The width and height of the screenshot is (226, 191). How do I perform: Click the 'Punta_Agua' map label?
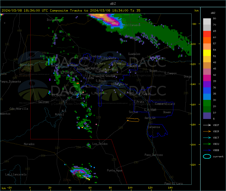(x=115, y=170)
